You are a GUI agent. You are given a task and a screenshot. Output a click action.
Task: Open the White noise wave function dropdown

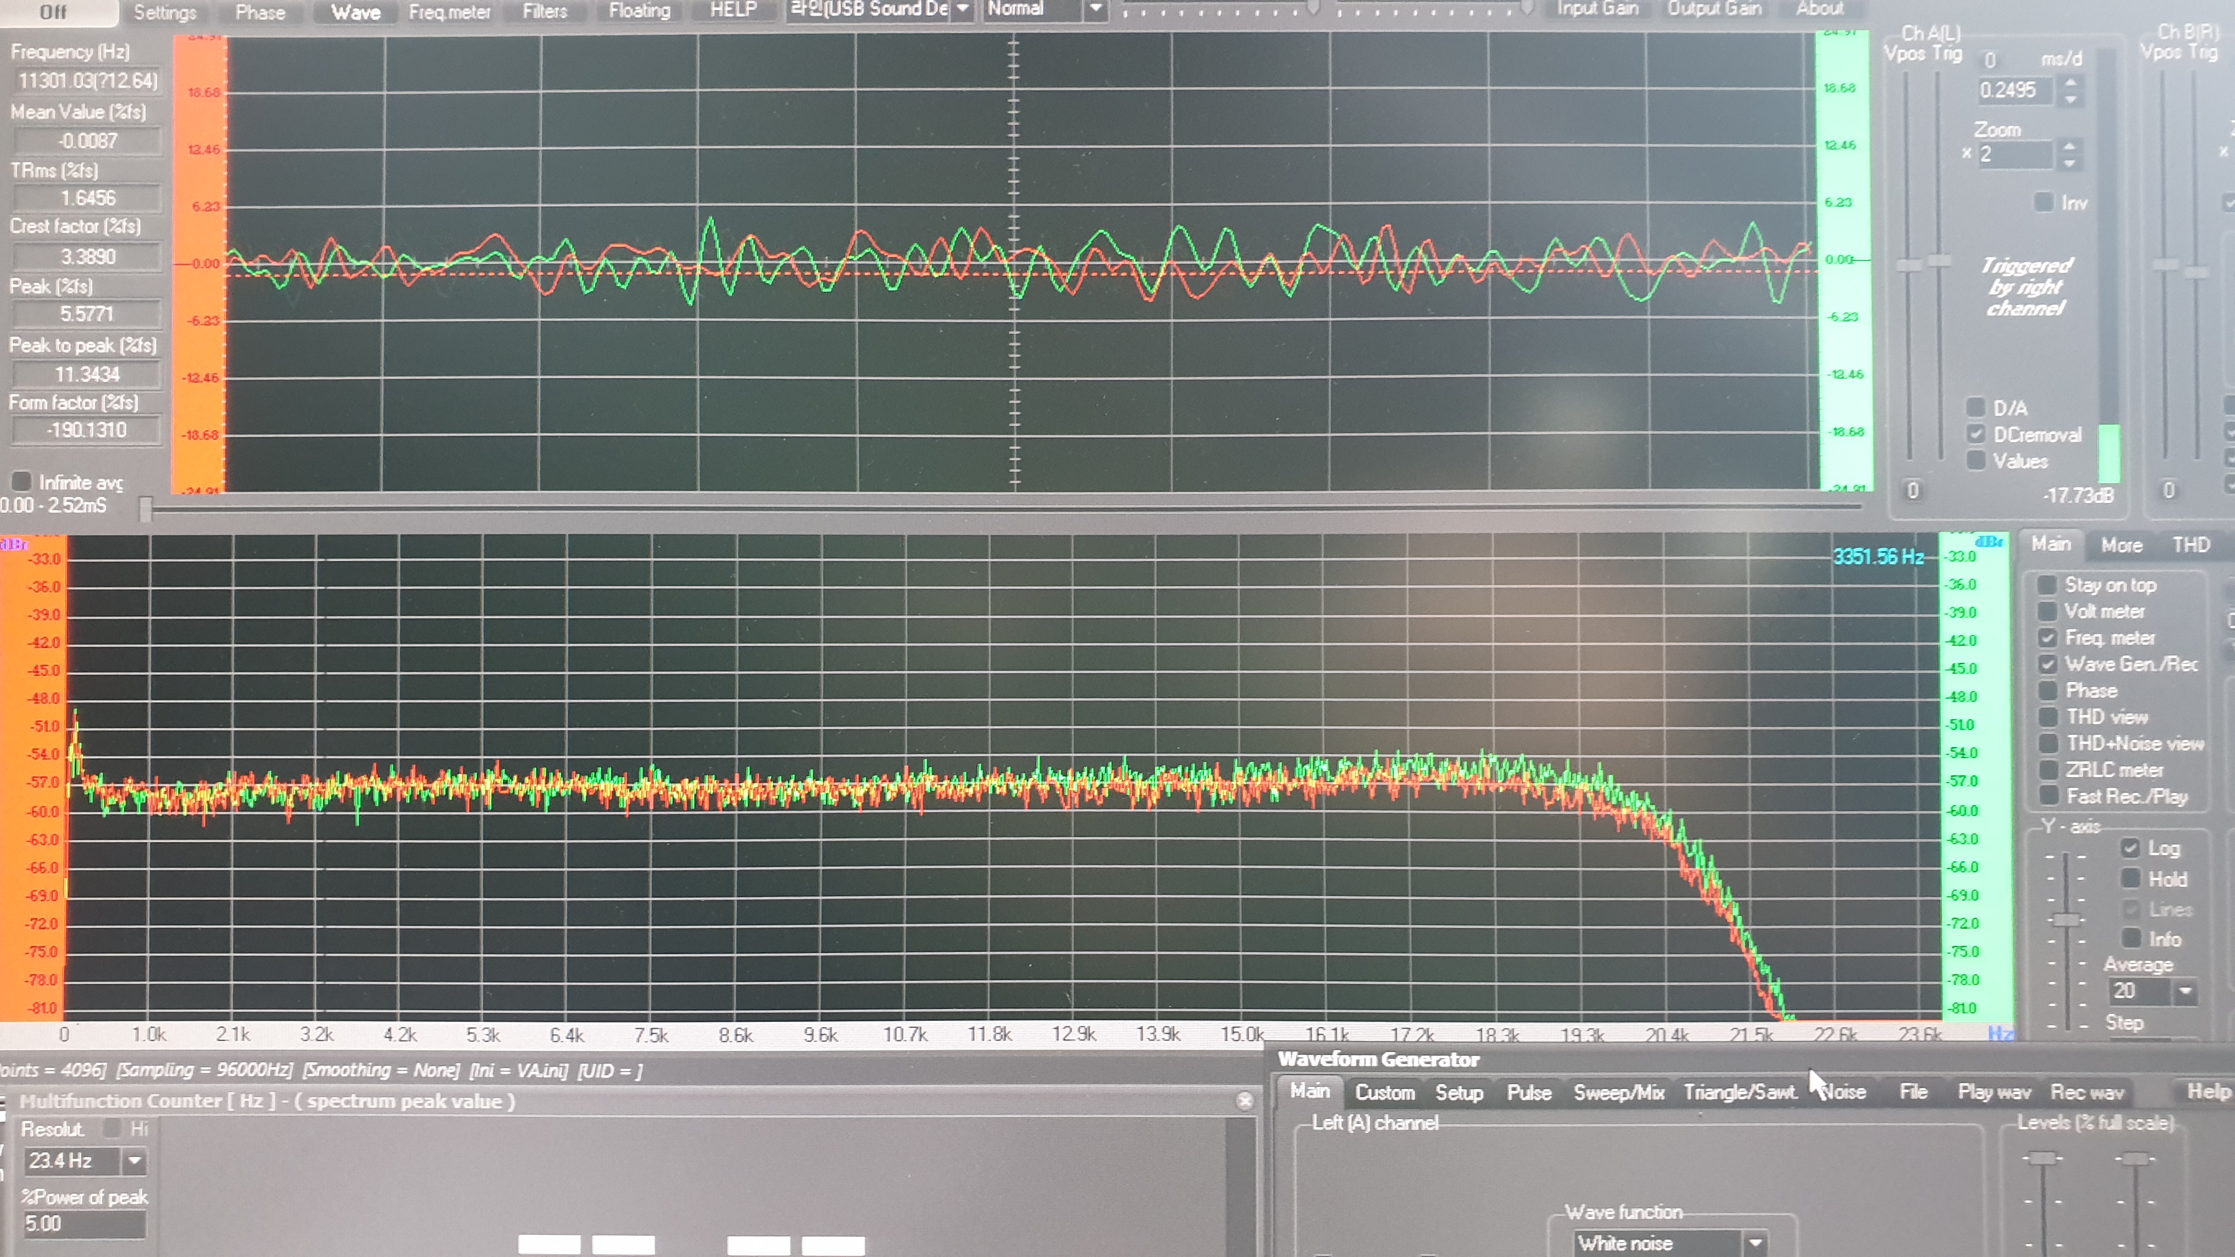pyautogui.click(x=1756, y=1242)
